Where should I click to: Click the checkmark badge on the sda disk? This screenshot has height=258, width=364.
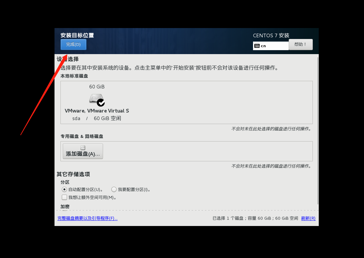point(101,103)
